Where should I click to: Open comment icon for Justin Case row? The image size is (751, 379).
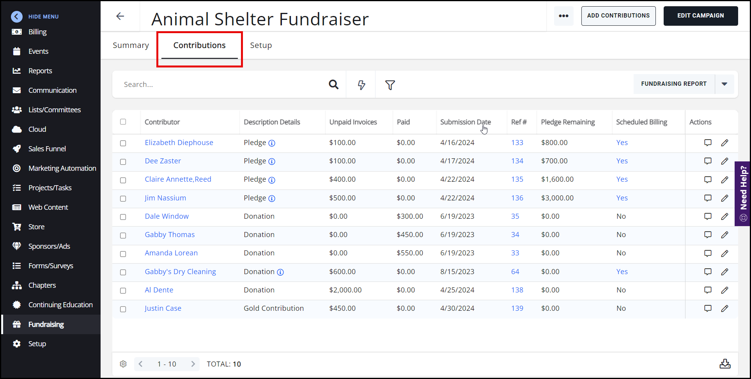(708, 308)
